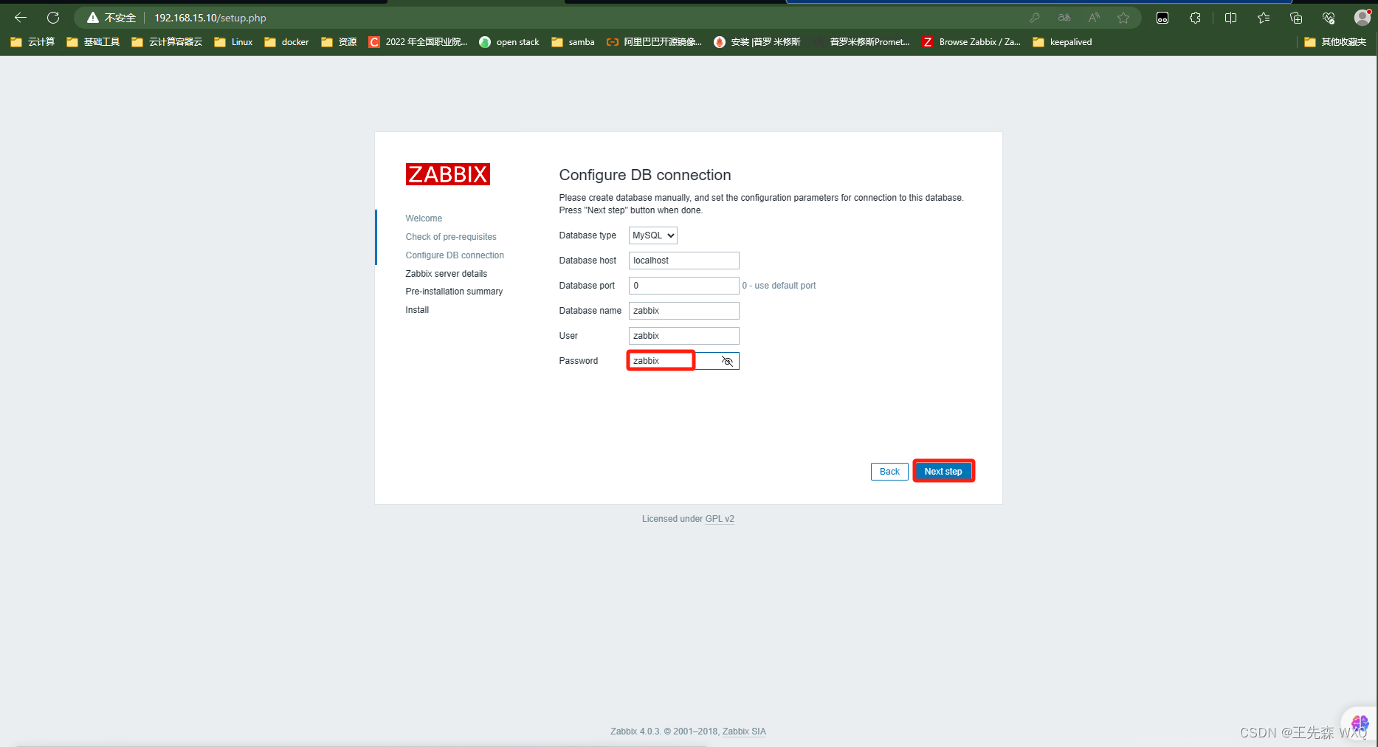This screenshot has width=1378, height=747.
Task: Open the Zabbix SIA footer link
Action: click(x=744, y=731)
